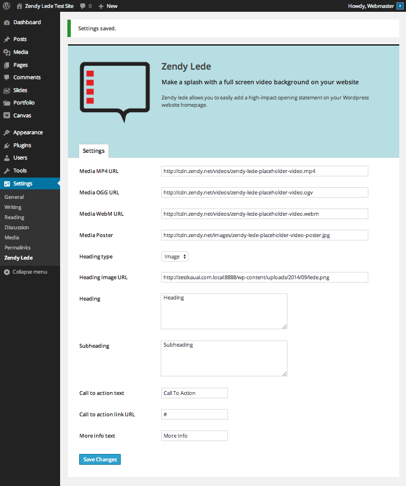Click the Subheading textarea resize handle
This screenshot has width=406, height=486.
tap(285, 374)
